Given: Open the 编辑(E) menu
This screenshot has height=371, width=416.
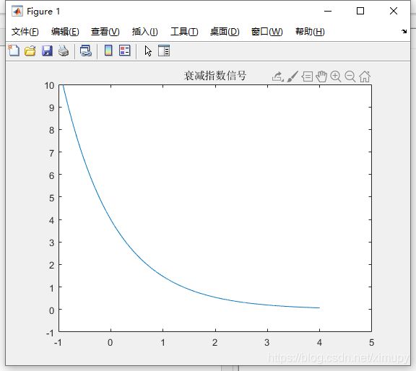Looking at the screenshot, I should point(65,32).
